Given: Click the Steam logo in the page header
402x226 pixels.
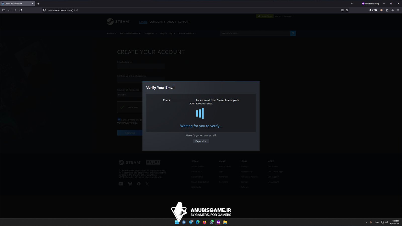Looking at the screenshot, I should coord(118,22).
